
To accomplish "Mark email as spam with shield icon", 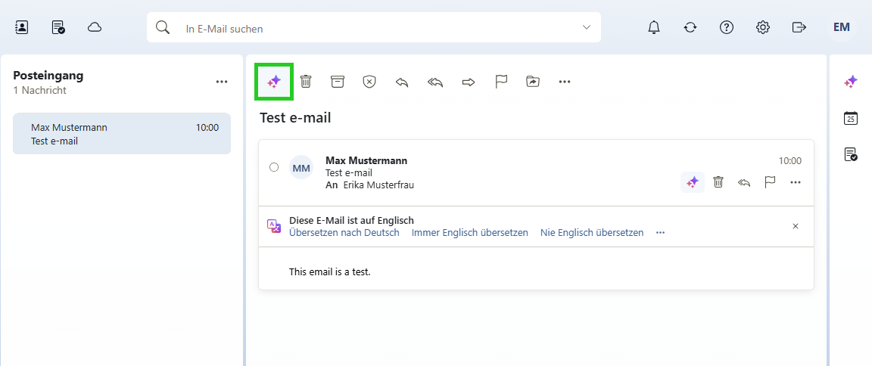I will 369,82.
